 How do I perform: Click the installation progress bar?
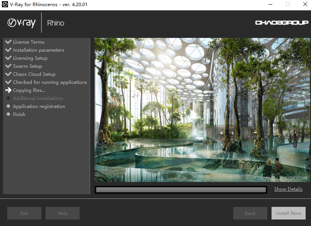pos(180,189)
